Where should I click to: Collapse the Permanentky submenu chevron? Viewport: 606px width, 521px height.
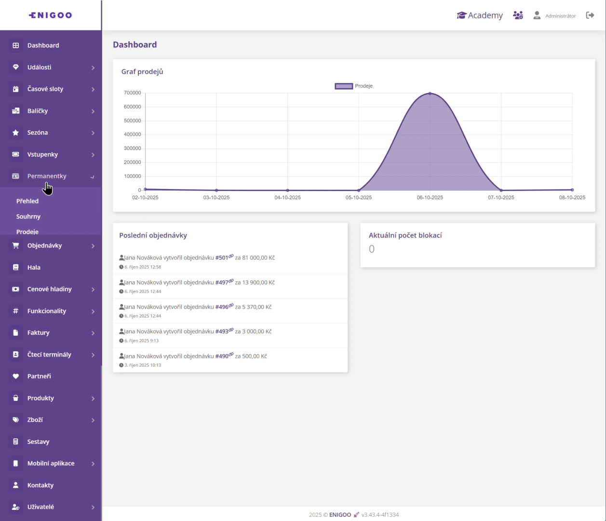[x=93, y=177]
